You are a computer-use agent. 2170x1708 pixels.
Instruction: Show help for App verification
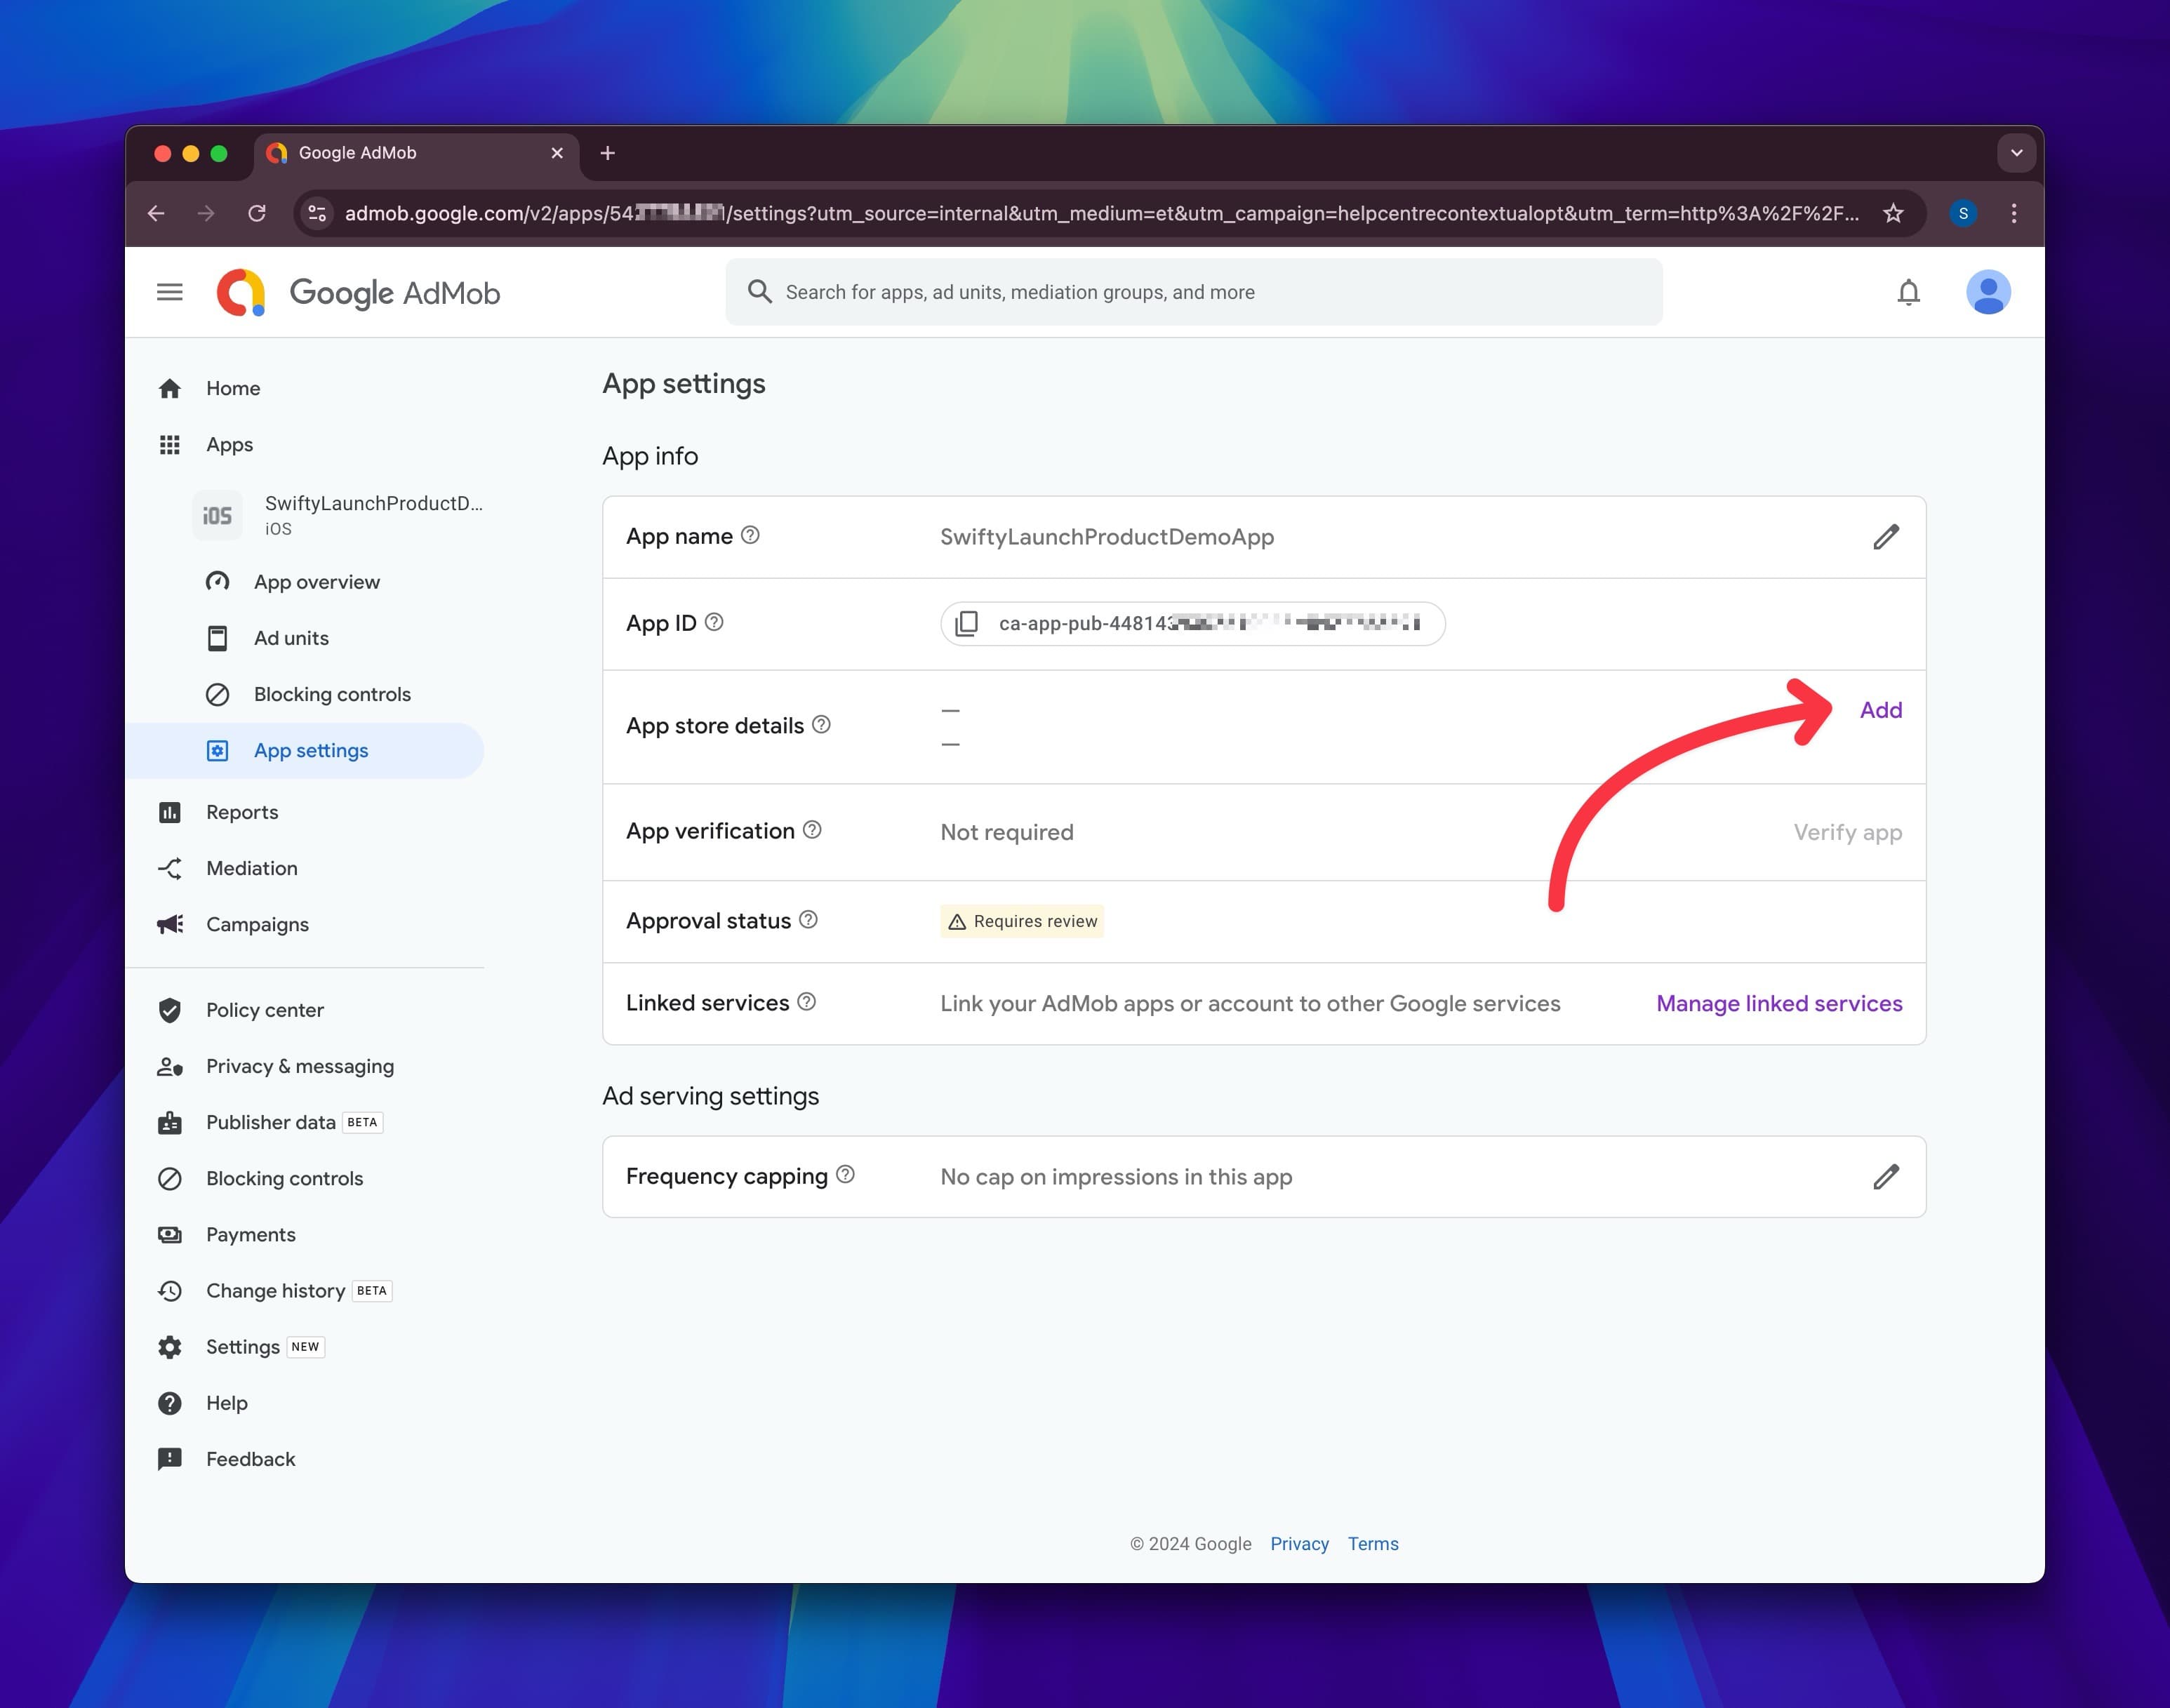pos(812,829)
